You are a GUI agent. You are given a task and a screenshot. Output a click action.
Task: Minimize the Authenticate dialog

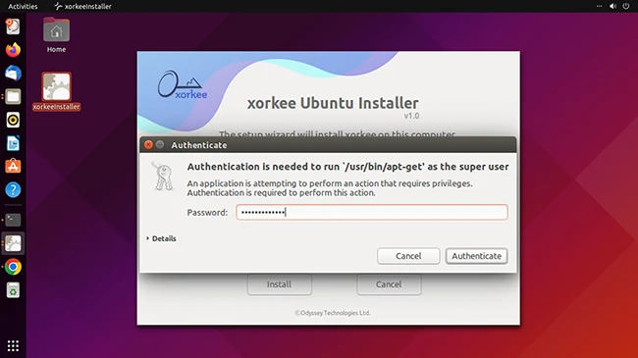tap(160, 145)
